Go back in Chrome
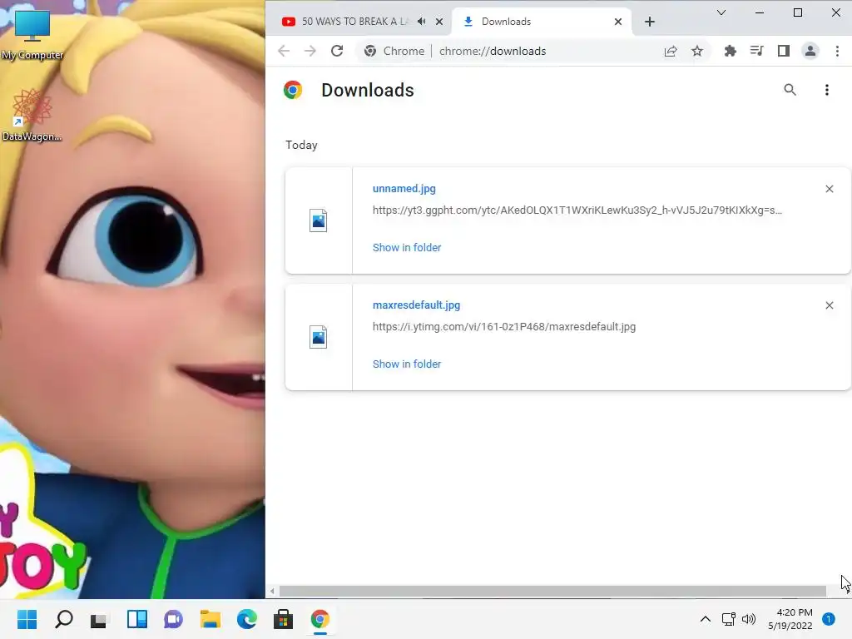The width and height of the screenshot is (852, 639). point(284,51)
